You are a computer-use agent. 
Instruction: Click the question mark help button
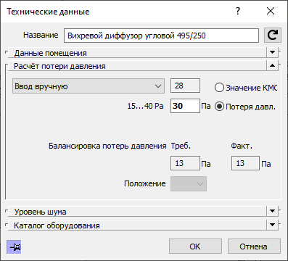point(238,11)
